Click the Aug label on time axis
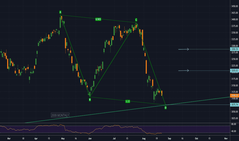 [x=144, y=138]
